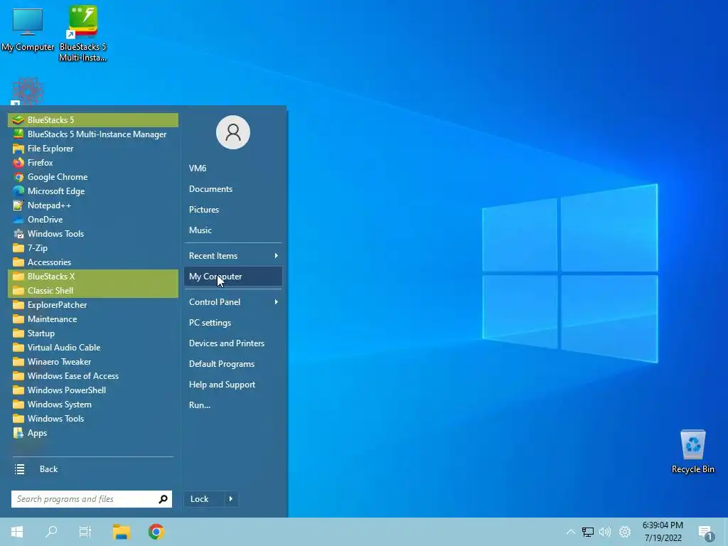The height and width of the screenshot is (546, 728).
Task: Launch Firefox from the start menu
Action: [x=93, y=163]
